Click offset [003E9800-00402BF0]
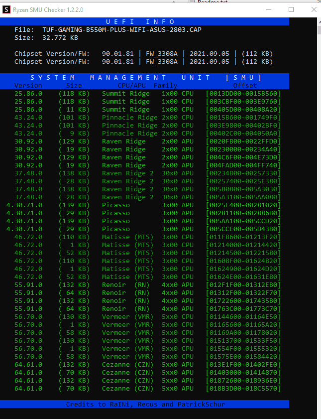Image resolution: width=321 pixels, height=419 pixels. pos(243,126)
